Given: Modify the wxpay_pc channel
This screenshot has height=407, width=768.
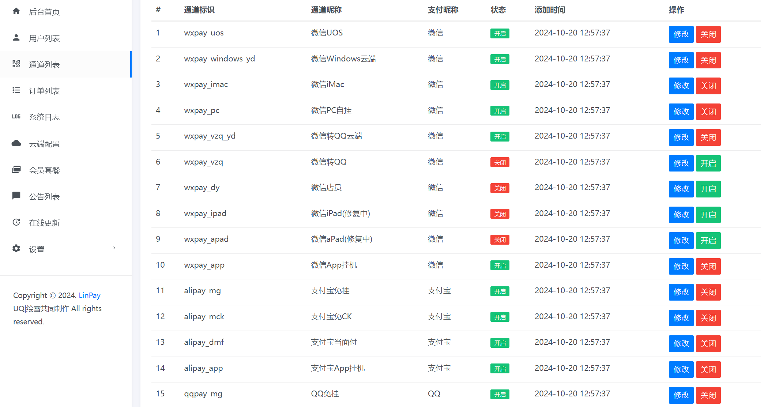Looking at the screenshot, I should pyautogui.click(x=681, y=112).
